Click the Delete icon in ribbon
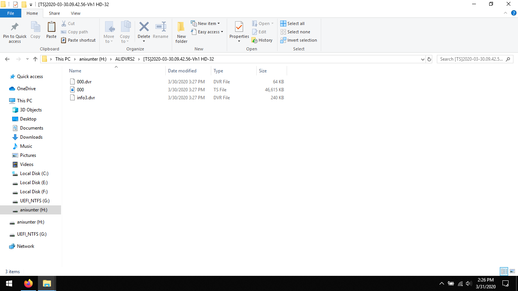 (x=144, y=28)
